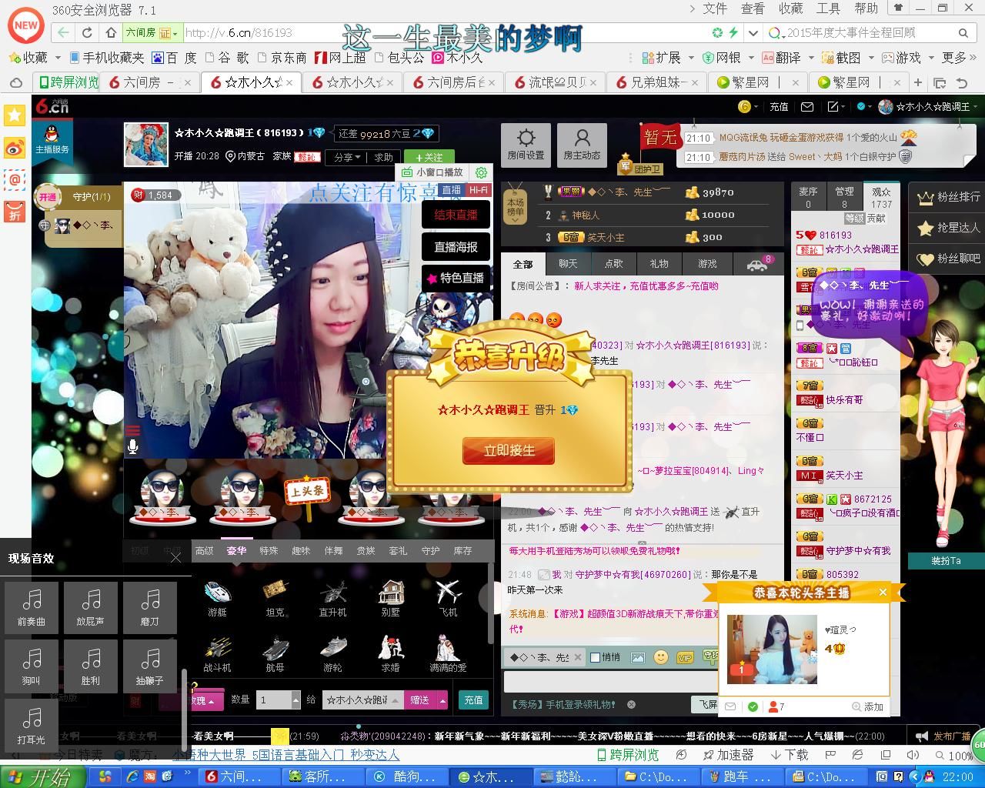
Task: Click the 粉丝排行 fan ranking button
Action: pos(948,197)
